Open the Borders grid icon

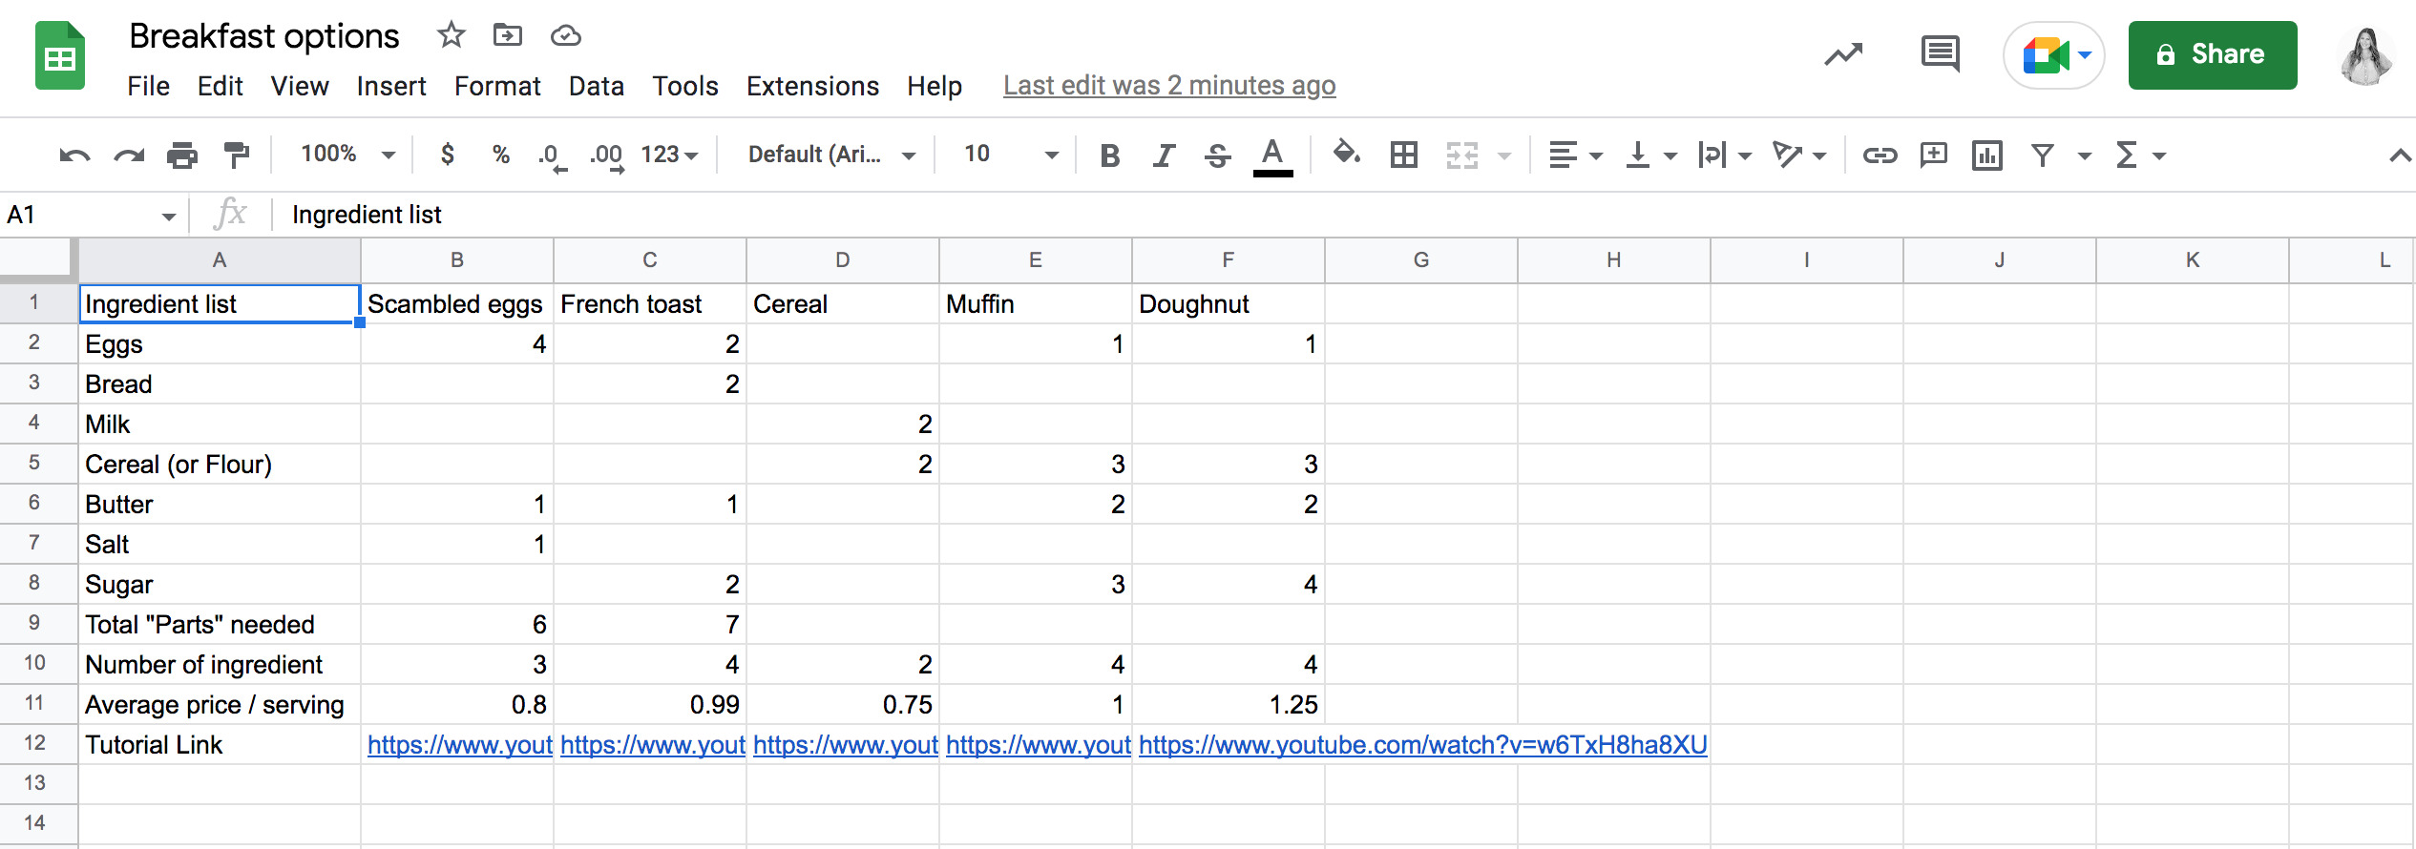tap(1403, 155)
